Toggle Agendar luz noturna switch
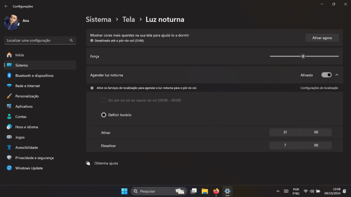The image size is (351, 197). click(x=326, y=75)
